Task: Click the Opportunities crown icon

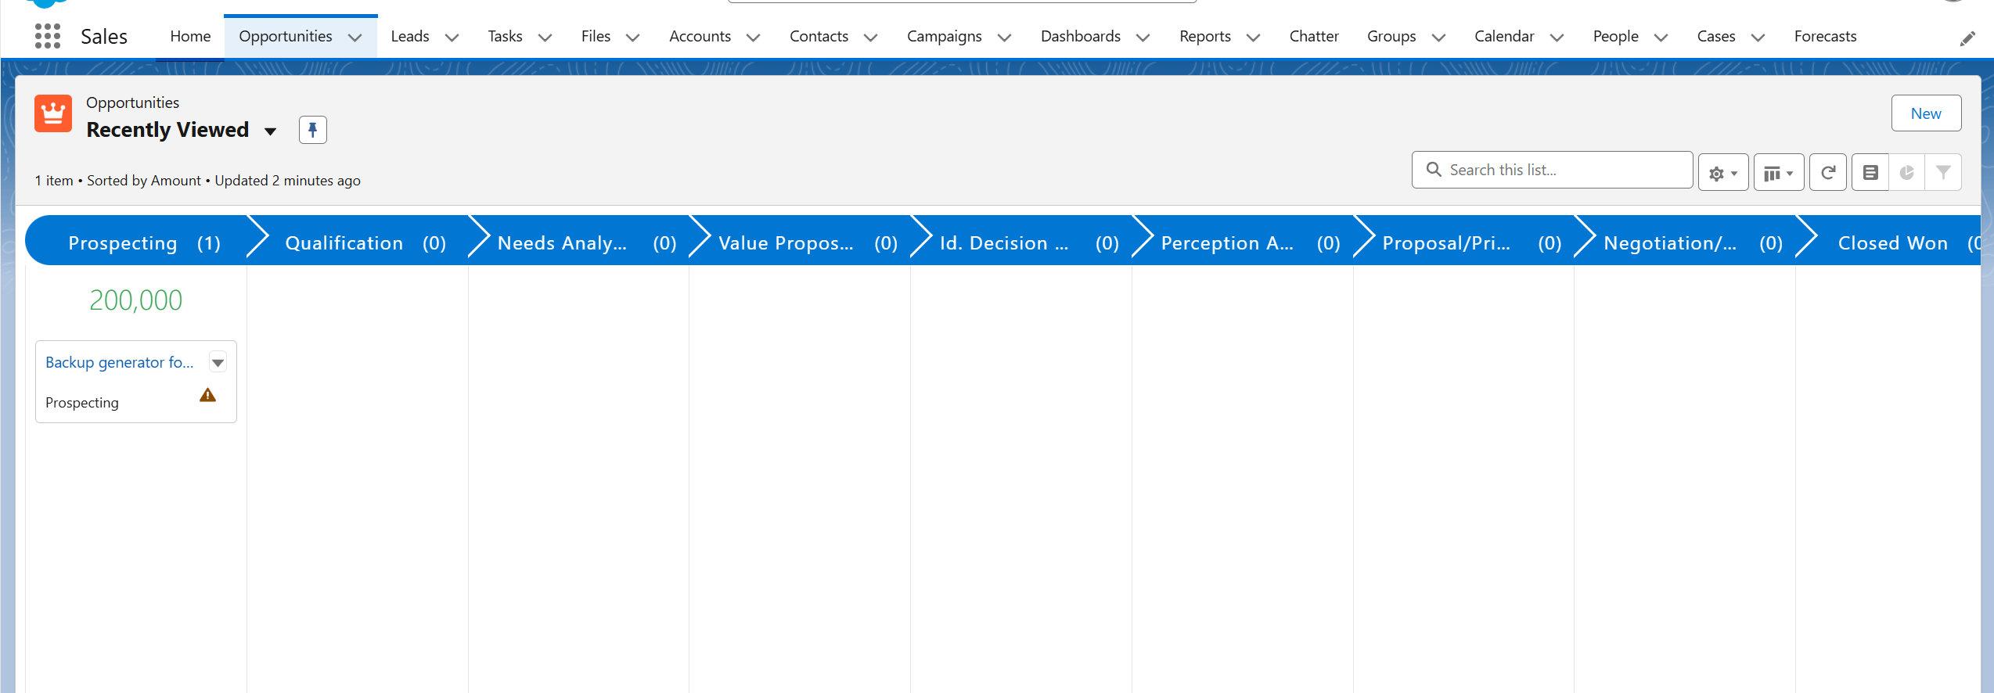Action: tap(53, 114)
